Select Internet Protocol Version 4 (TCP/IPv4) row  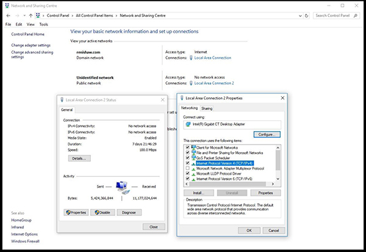pos(225,163)
